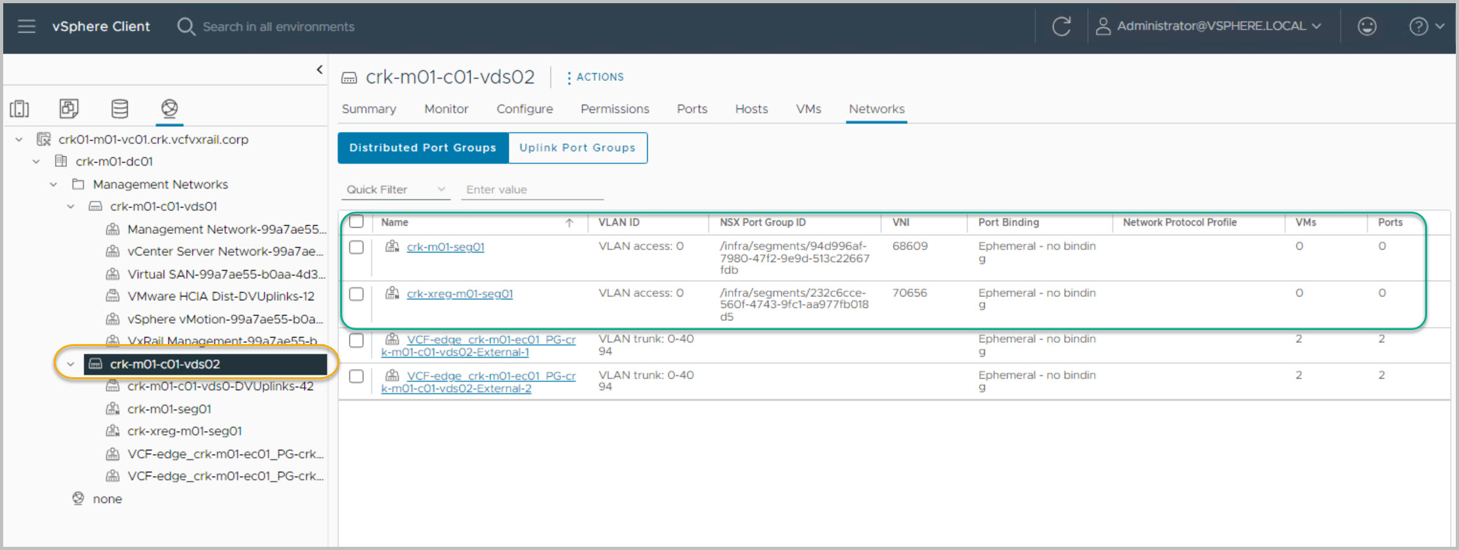Check the box for crk-xreg-m01-seg01 row
The height and width of the screenshot is (550, 1459).
pos(357,294)
